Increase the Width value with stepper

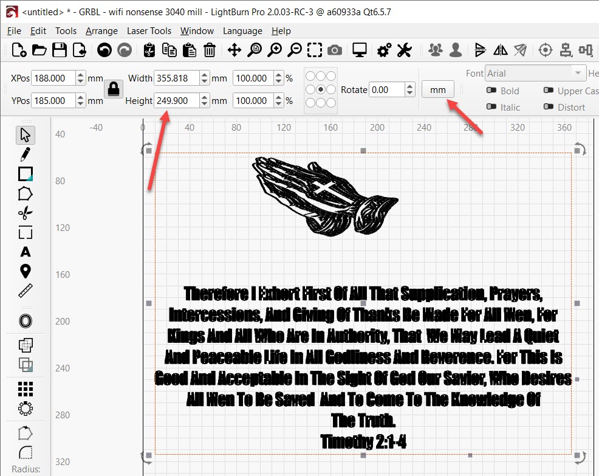tap(205, 75)
